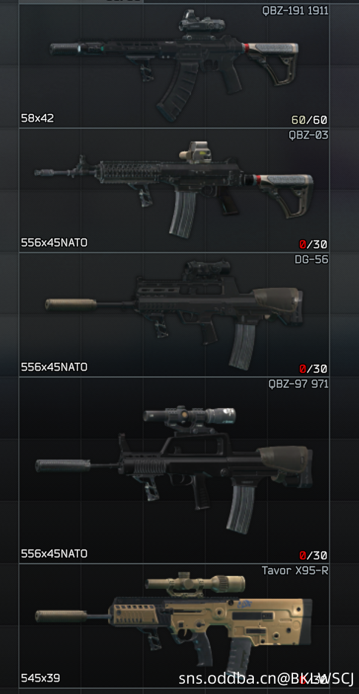
Task: Click the QBZ-03 name label
Action: (x=309, y=135)
